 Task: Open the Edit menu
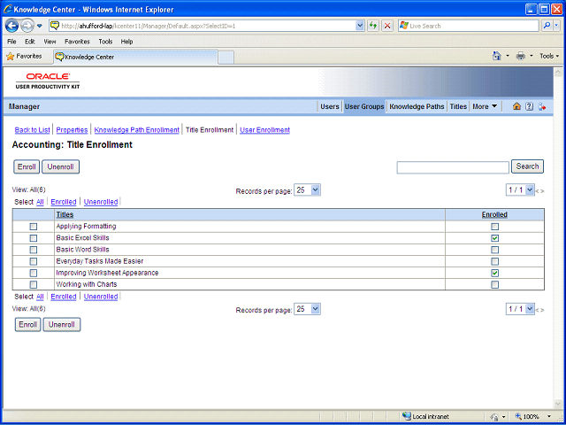pos(29,42)
